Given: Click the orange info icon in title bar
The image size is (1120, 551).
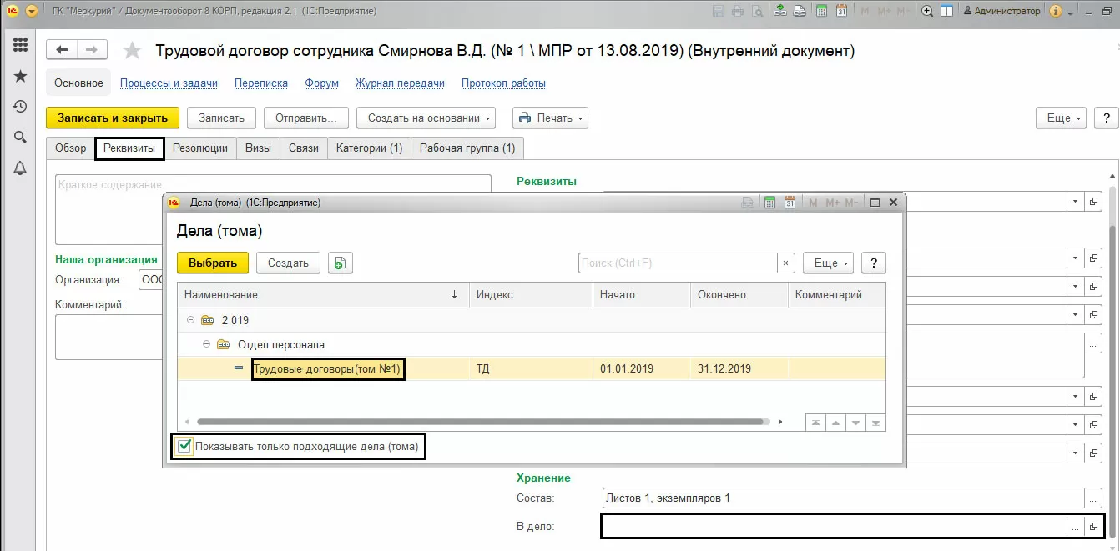Looking at the screenshot, I should tap(1056, 11).
